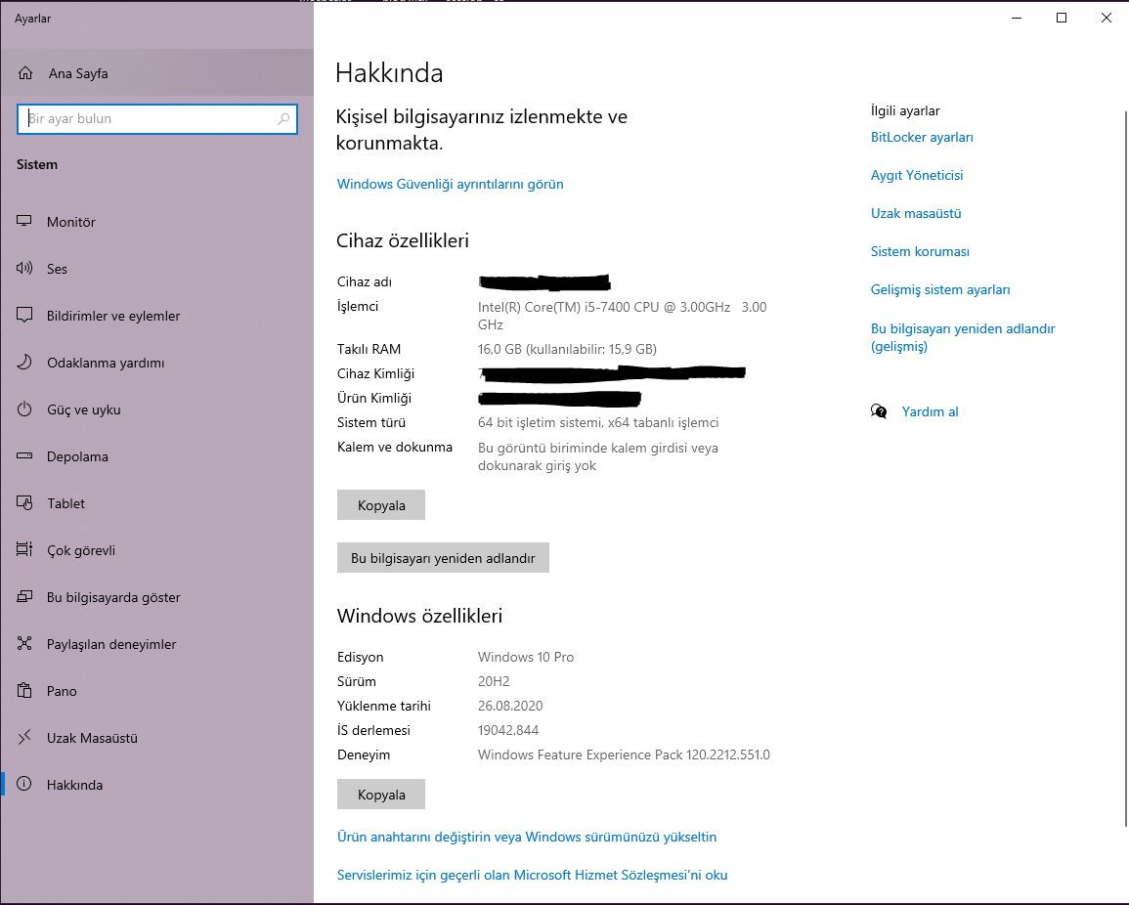Open Gelişmiş sistem ayarları link
1129x905 pixels.
click(940, 289)
